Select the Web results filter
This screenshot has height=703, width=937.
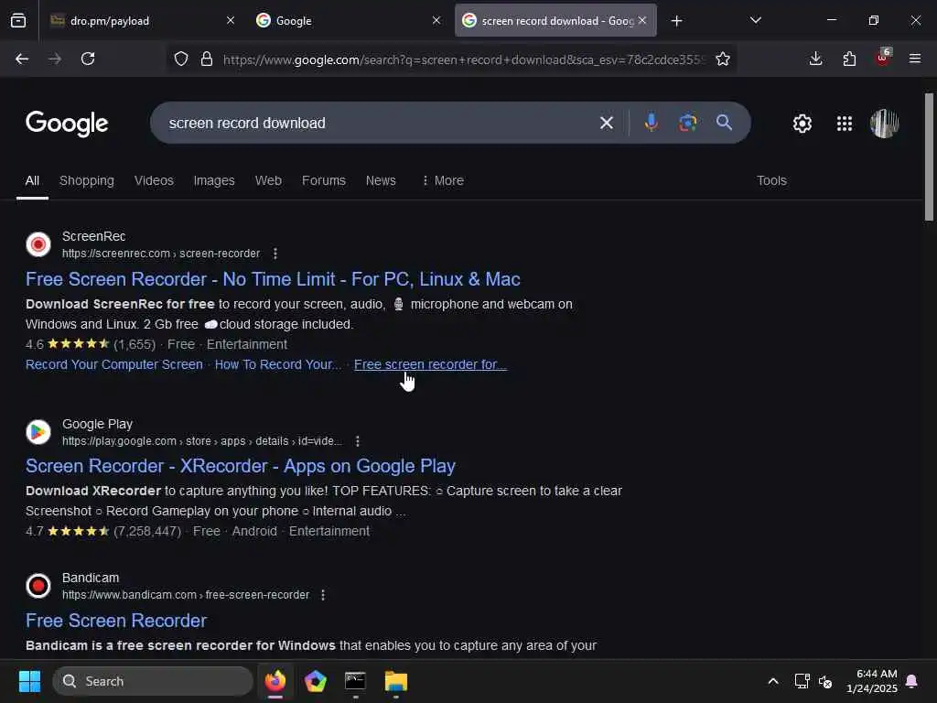[x=268, y=180]
